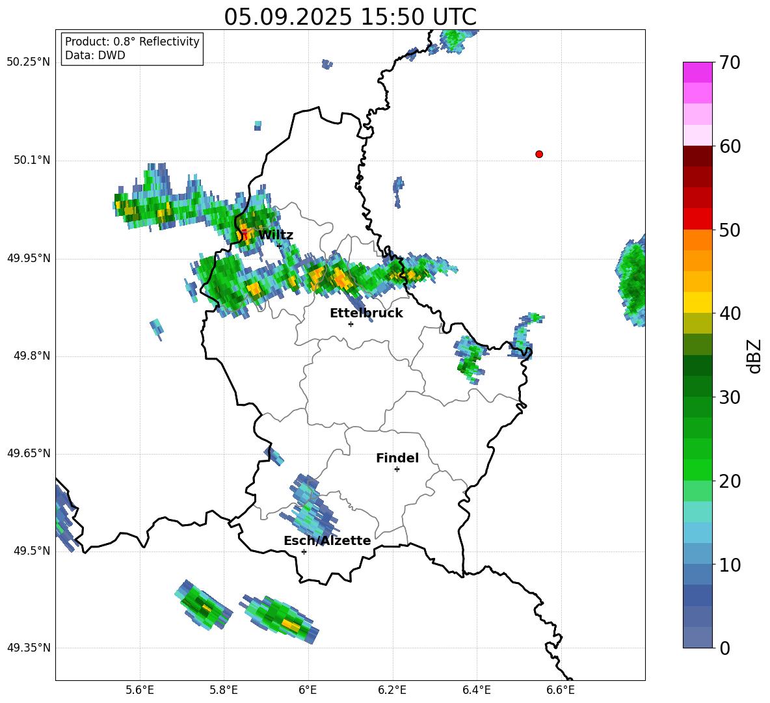770x703 pixels.
Task: Select the Findel station label
Action: point(397,458)
